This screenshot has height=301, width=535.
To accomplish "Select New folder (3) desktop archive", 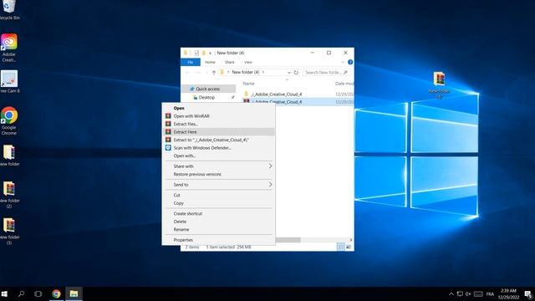I will click(9, 232).
